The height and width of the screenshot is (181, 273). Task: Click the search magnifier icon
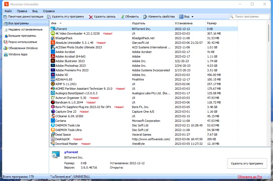[231, 16]
